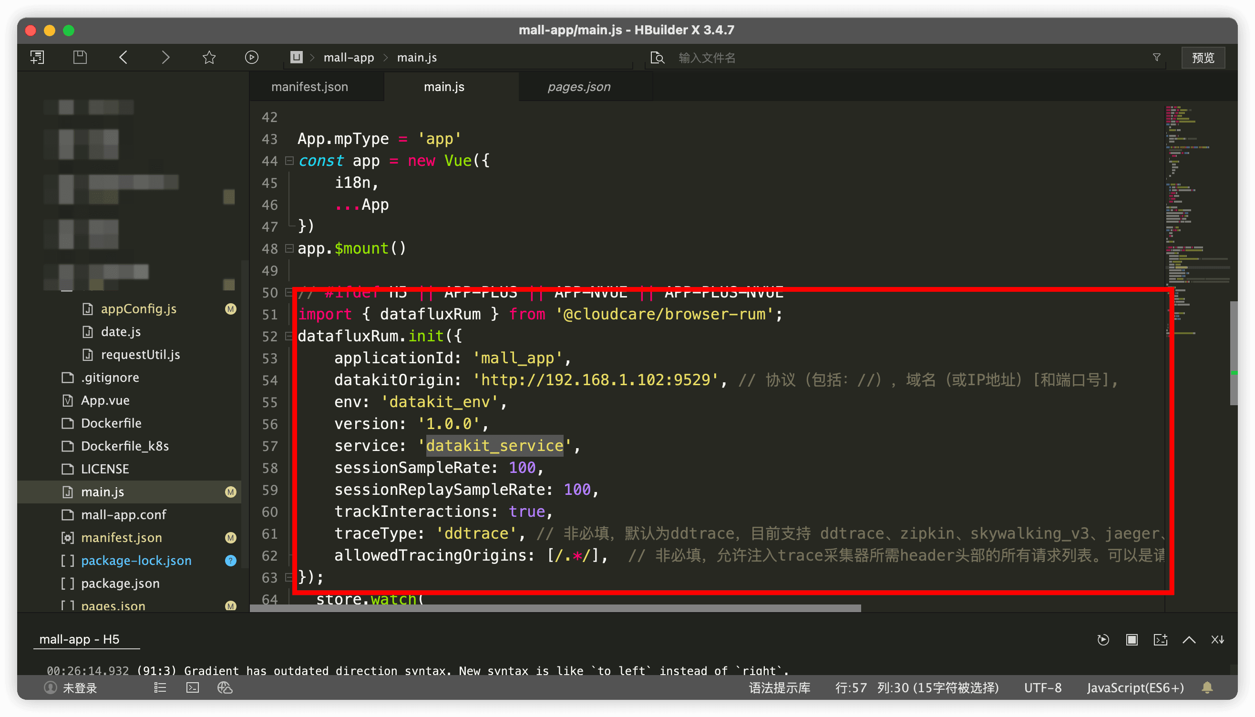Open the notifications bell in the status bar
The height and width of the screenshot is (717, 1255).
point(1207,687)
